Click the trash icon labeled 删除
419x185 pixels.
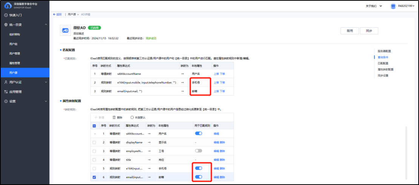[114, 117]
